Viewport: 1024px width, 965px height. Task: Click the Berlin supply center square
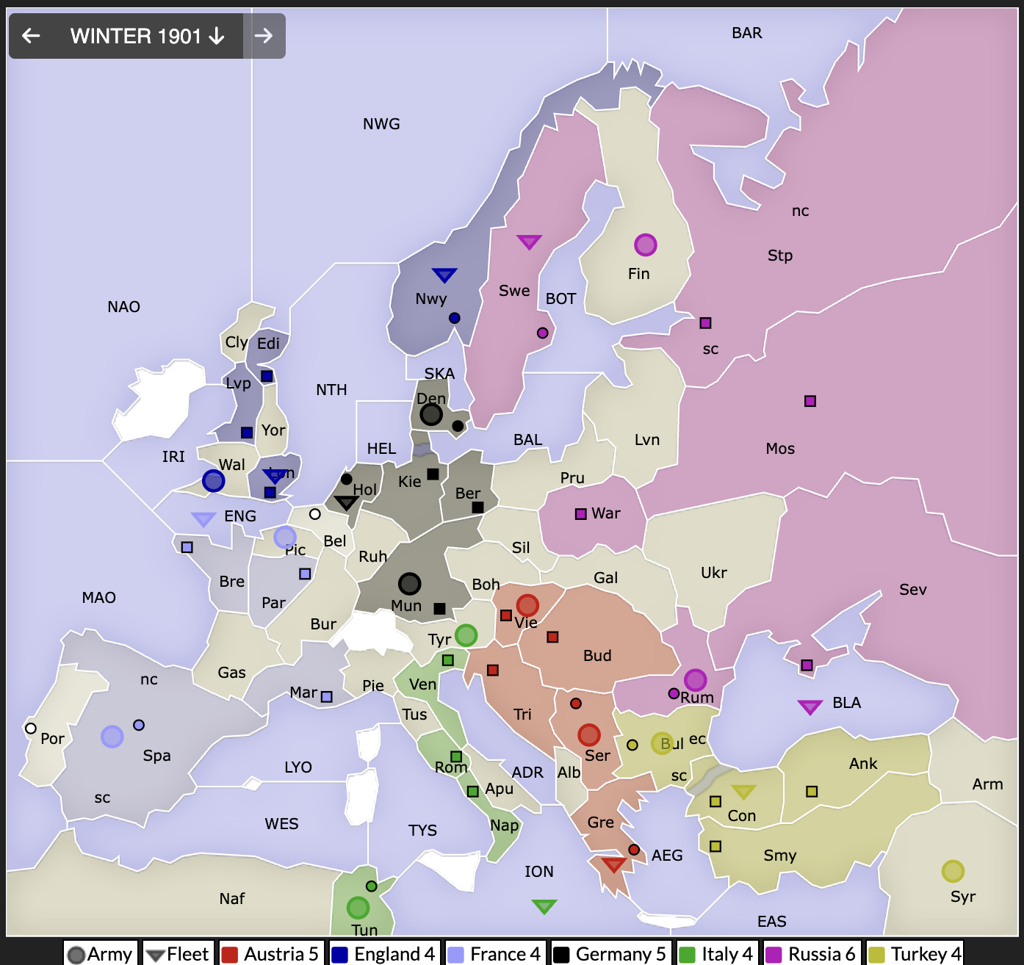tap(477, 507)
